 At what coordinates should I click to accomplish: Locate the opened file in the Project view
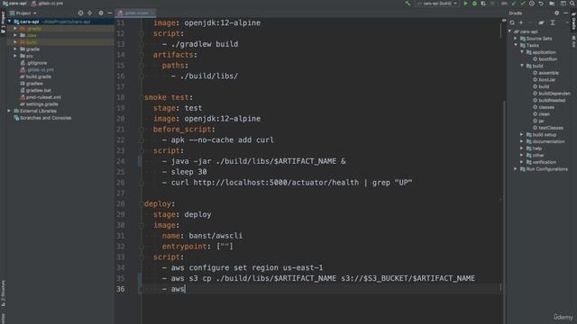pos(80,13)
